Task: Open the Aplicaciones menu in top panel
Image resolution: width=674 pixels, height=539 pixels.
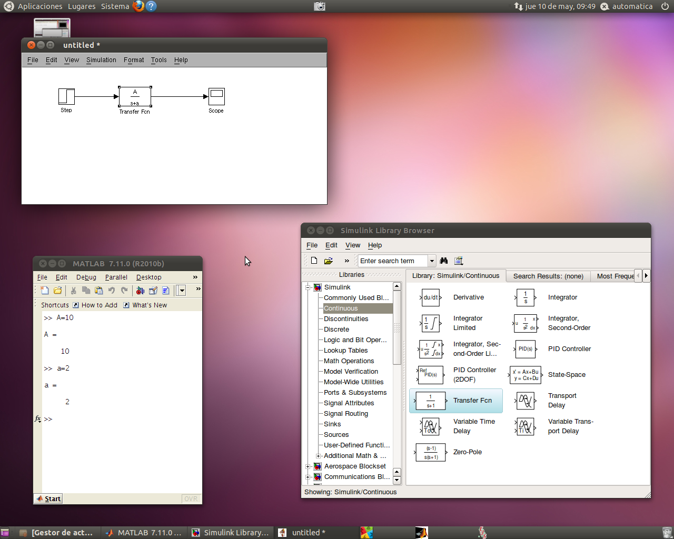Action: click(40, 6)
